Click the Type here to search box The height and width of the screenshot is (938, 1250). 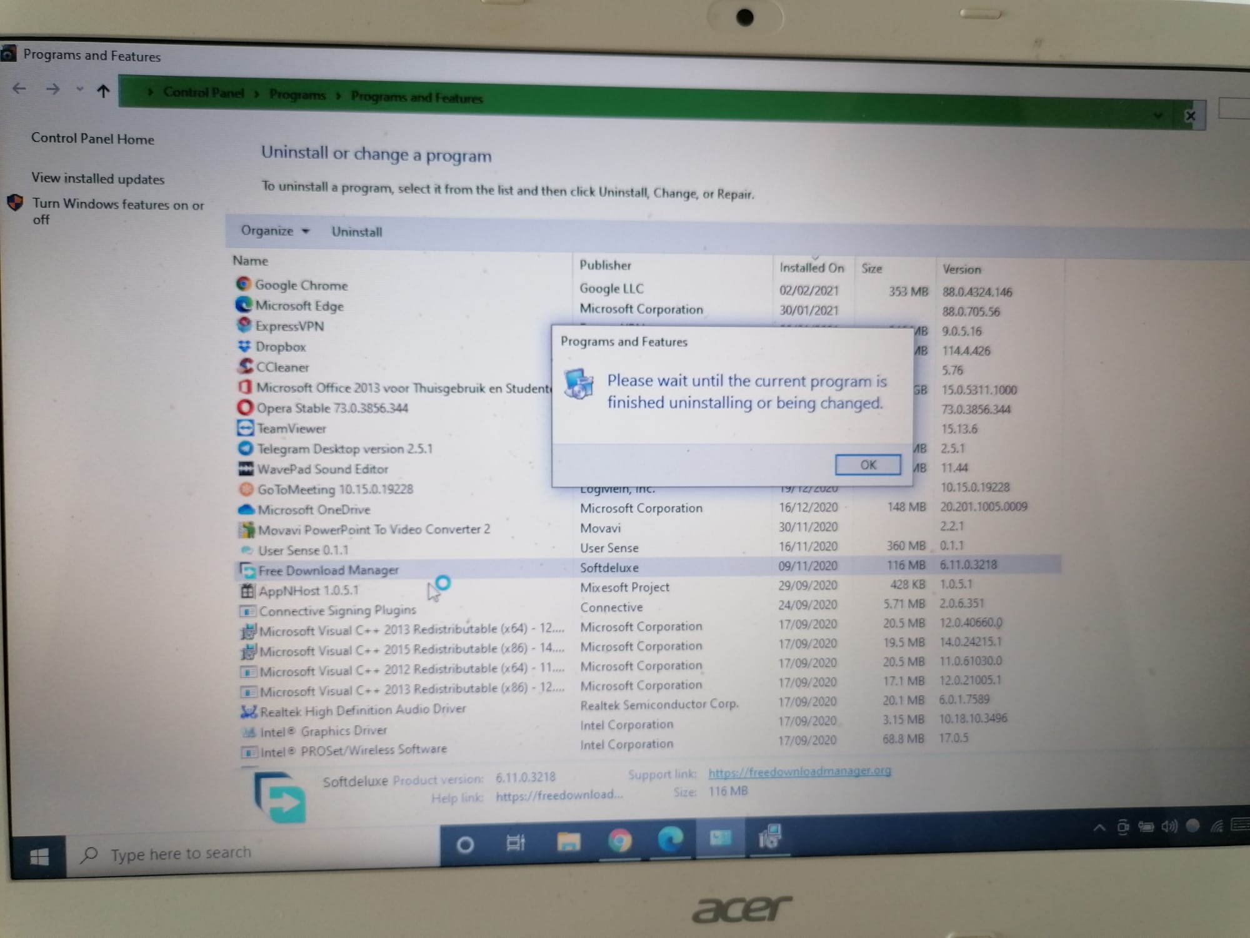click(181, 854)
